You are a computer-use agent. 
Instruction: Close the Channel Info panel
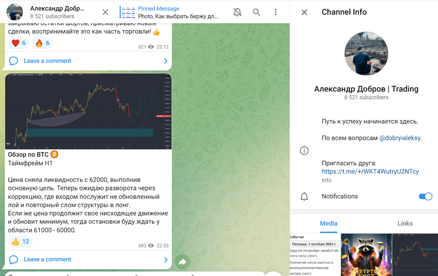304,12
